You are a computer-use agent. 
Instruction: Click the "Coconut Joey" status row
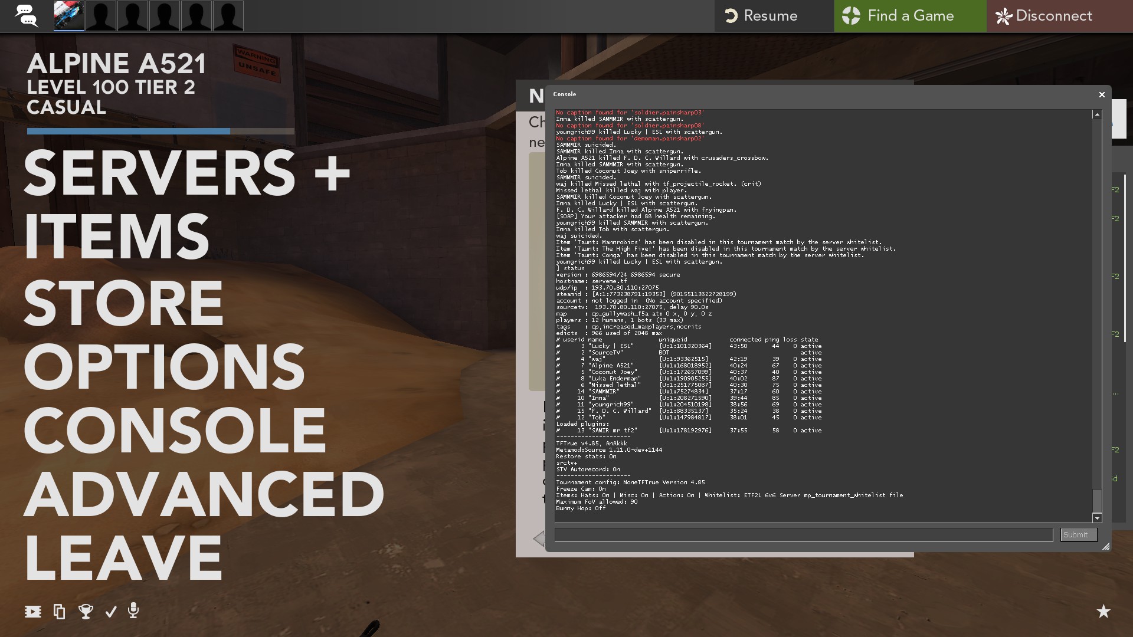click(x=689, y=372)
